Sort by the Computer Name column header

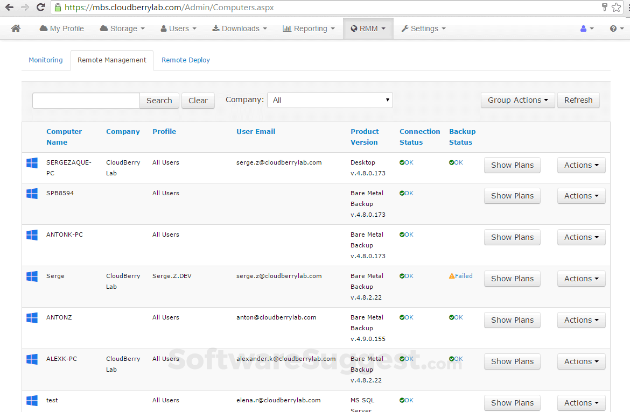64,136
